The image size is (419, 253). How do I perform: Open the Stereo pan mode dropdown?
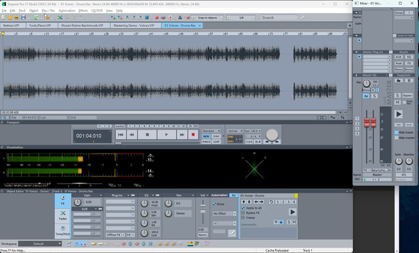pos(183,214)
